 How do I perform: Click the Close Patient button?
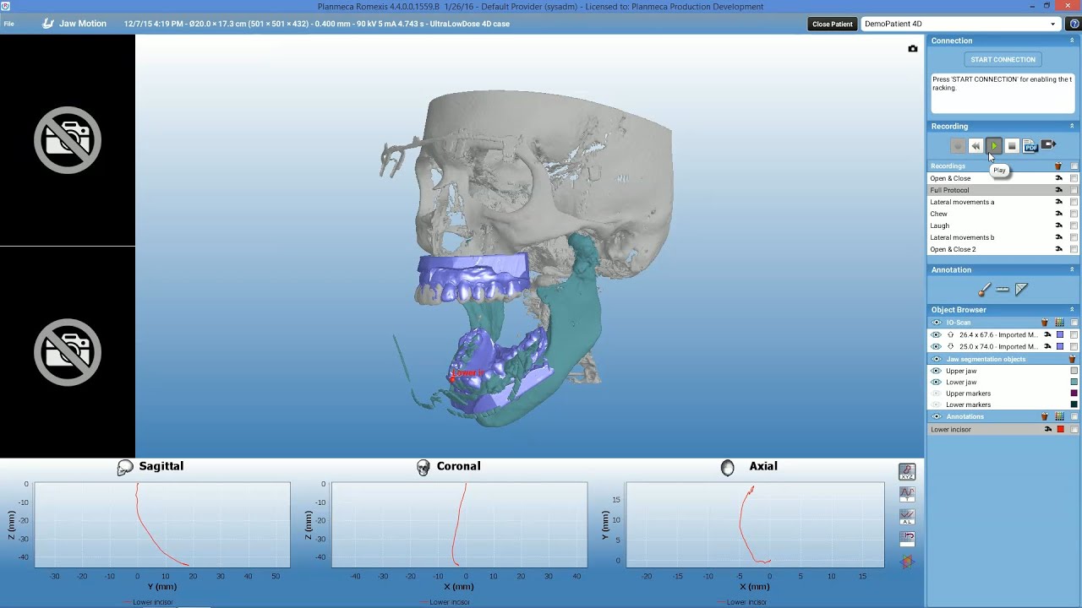[833, 24]
